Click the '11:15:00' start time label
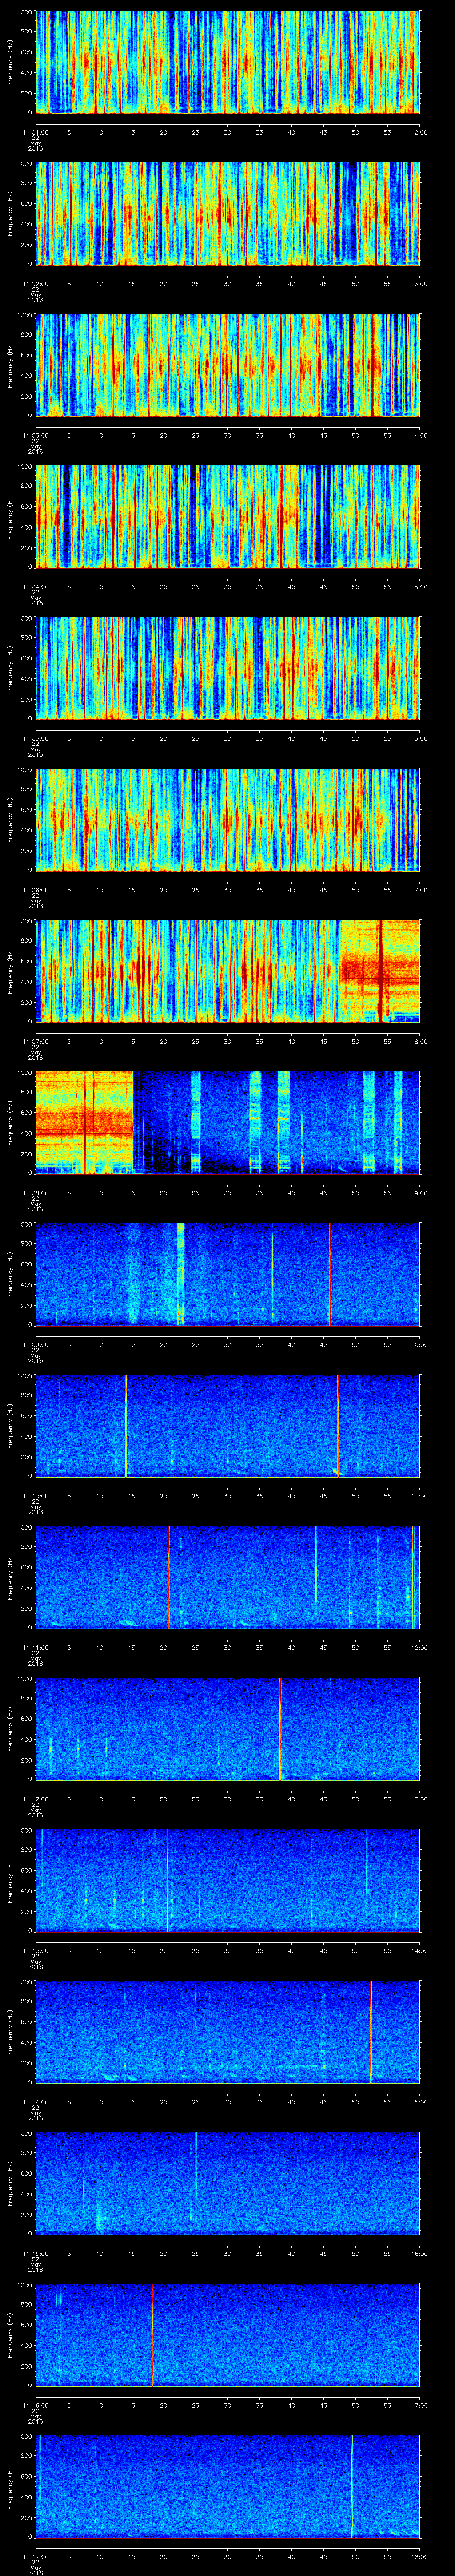The image size is (455, 2576). click(36, 2253)
